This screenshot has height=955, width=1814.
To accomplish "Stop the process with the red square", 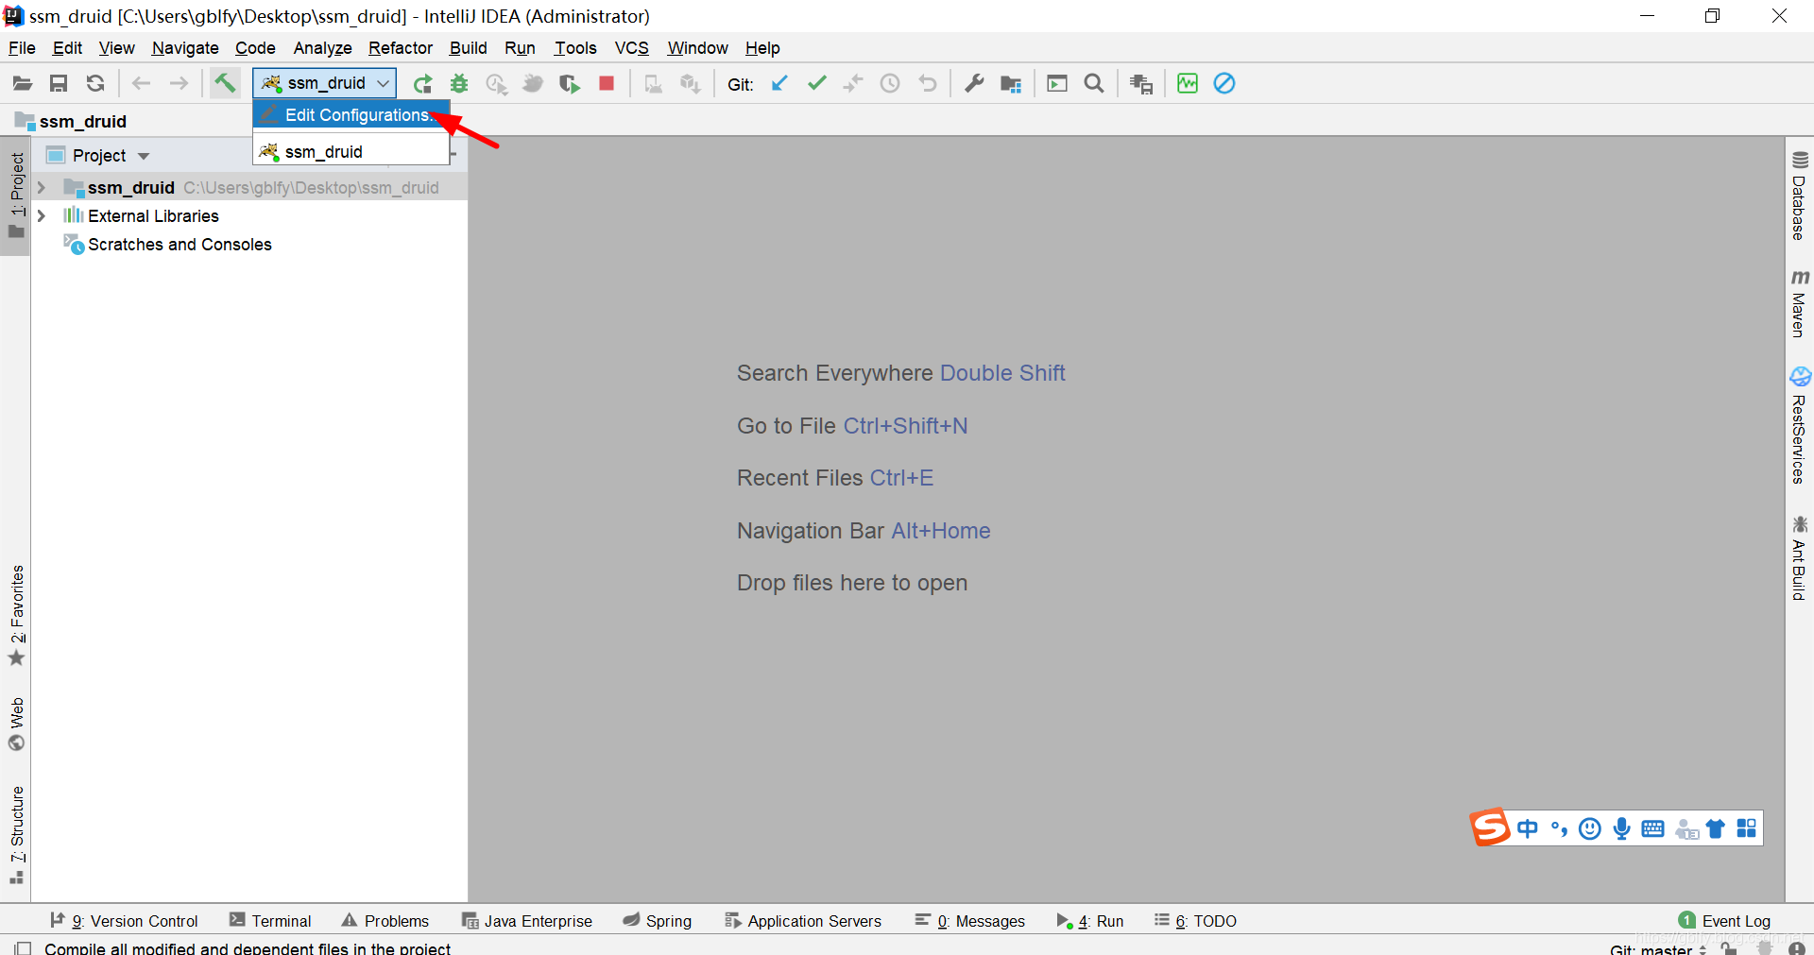I will pos(607,84).
